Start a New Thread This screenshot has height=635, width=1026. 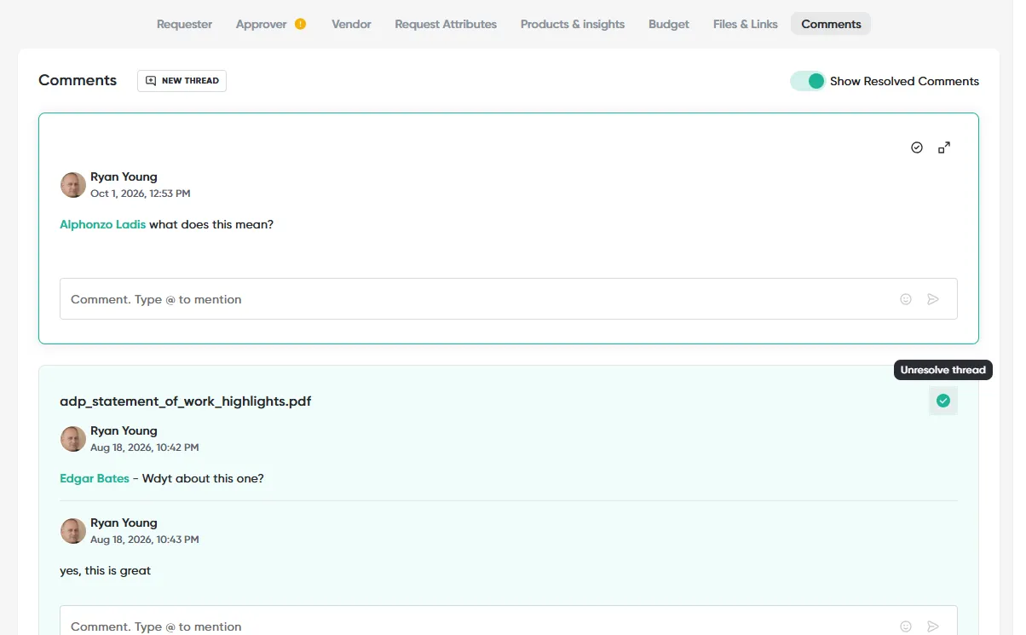(182, 81)
